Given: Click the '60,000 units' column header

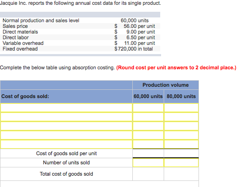Looking at the screenshot, I should (148, 96).
